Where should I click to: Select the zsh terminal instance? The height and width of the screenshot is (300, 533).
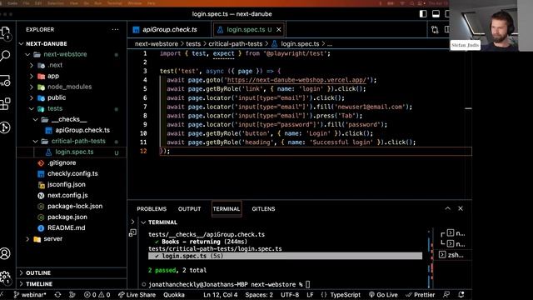point(451,255)
